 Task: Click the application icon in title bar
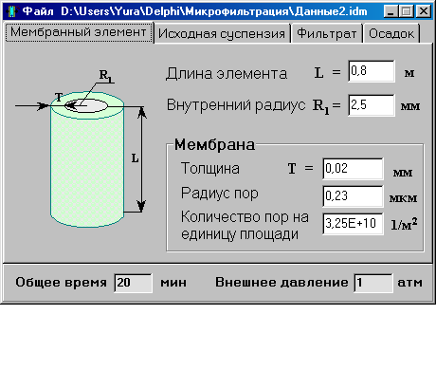(11, 11)
